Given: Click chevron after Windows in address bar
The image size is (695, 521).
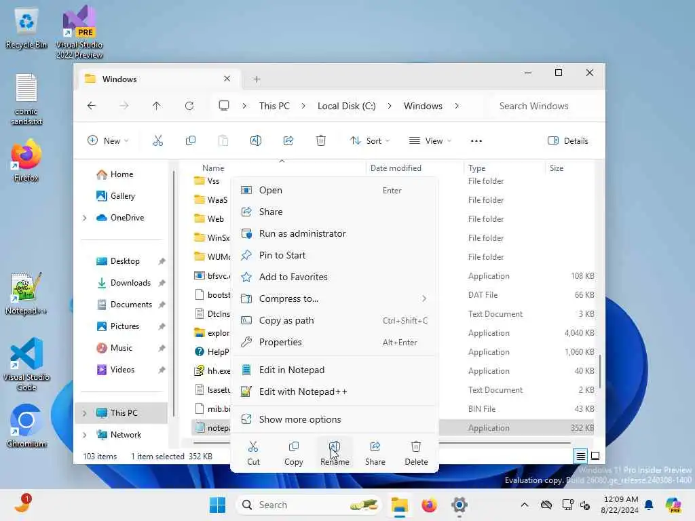Looking at the screenshot, I should click(457, 106).
